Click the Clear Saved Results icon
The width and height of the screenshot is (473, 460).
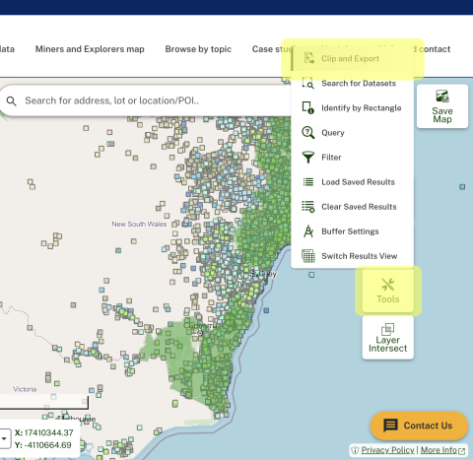pos(308,207)
